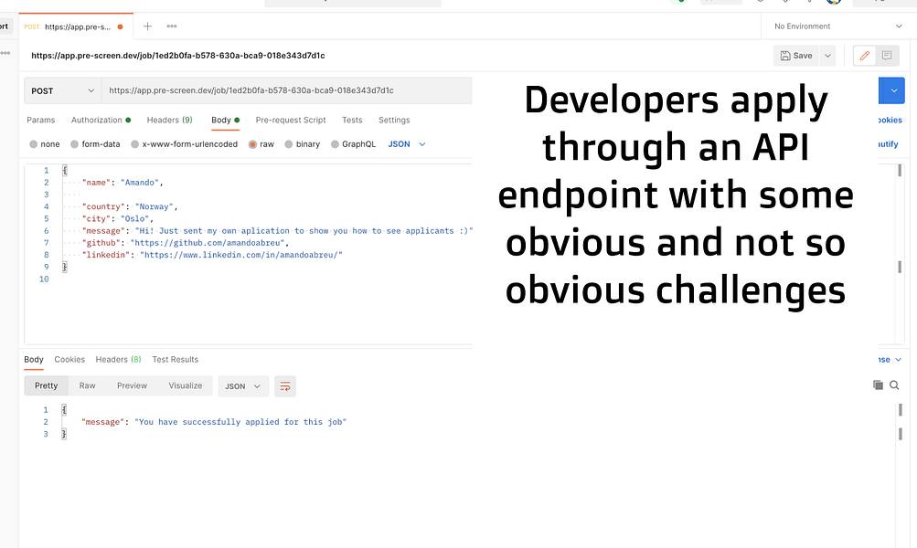Switch to Raw response view
The height and width of the screenshot is (548, 917).
point(87,385)
